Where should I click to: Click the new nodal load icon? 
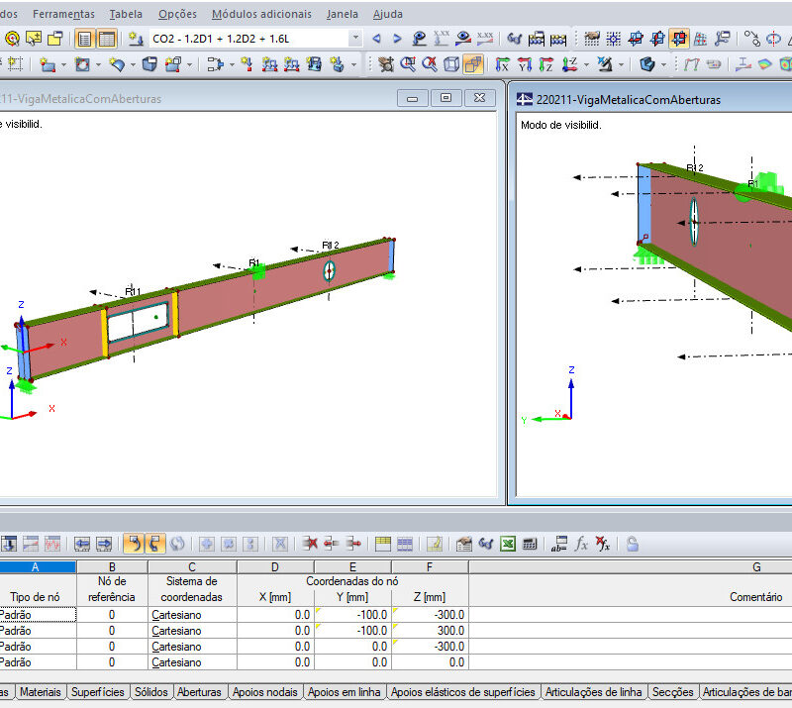(x=247, y=64)
